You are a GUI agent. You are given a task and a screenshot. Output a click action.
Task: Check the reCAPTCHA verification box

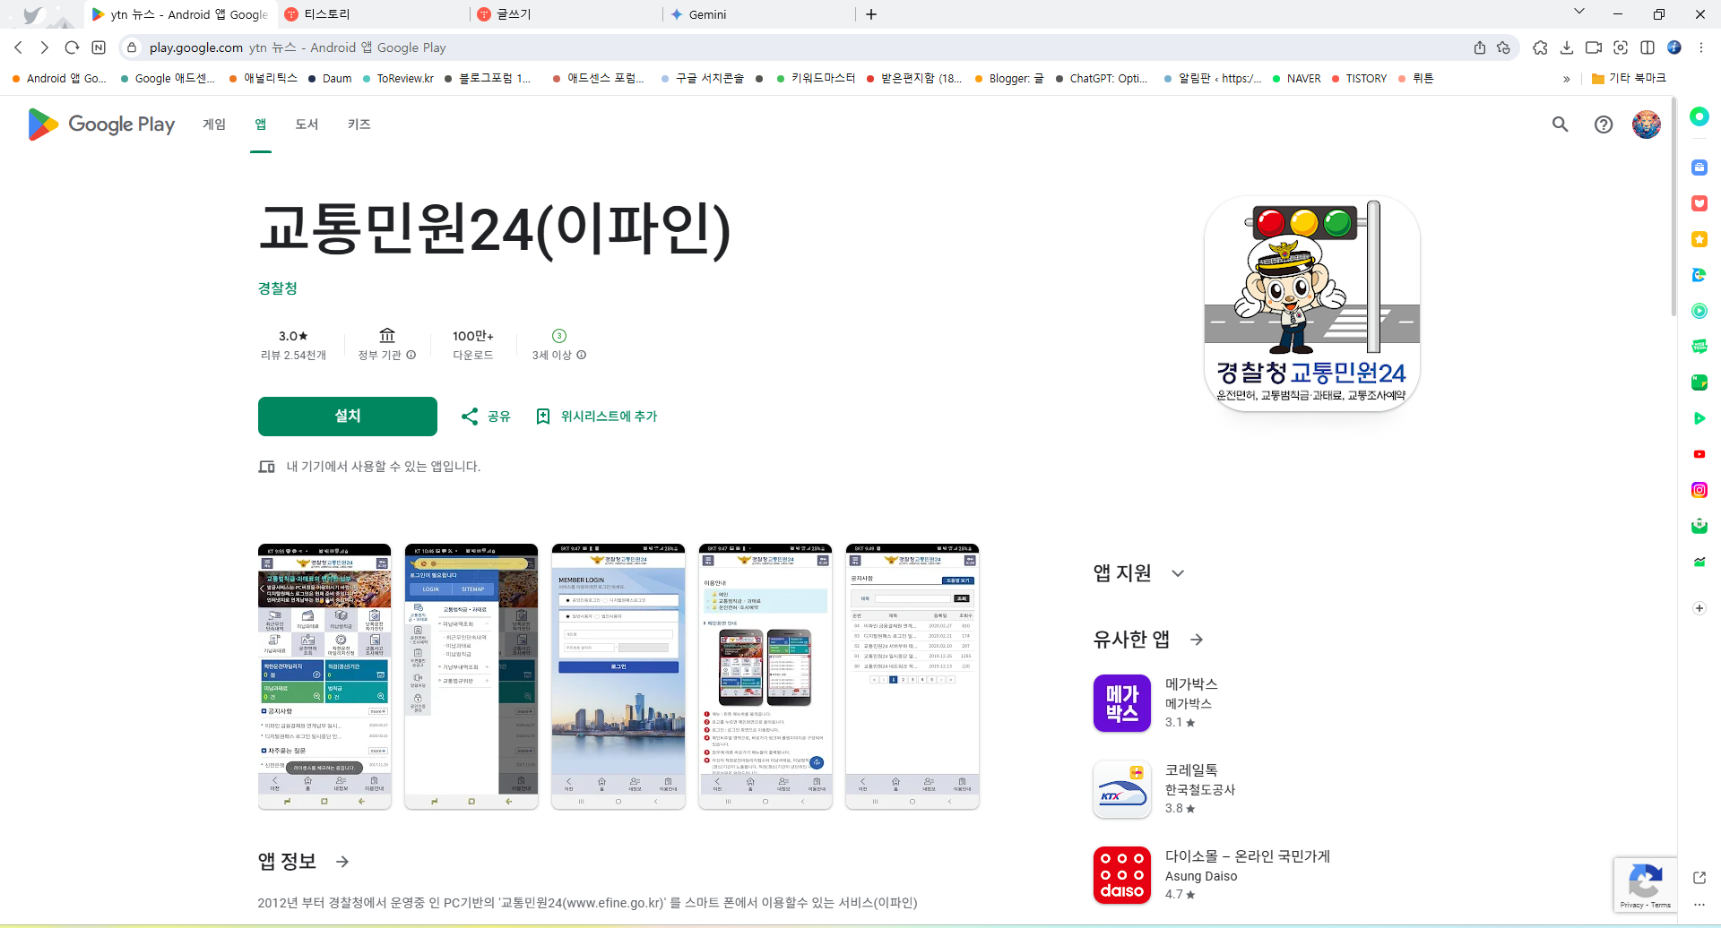coord(1646,884)
